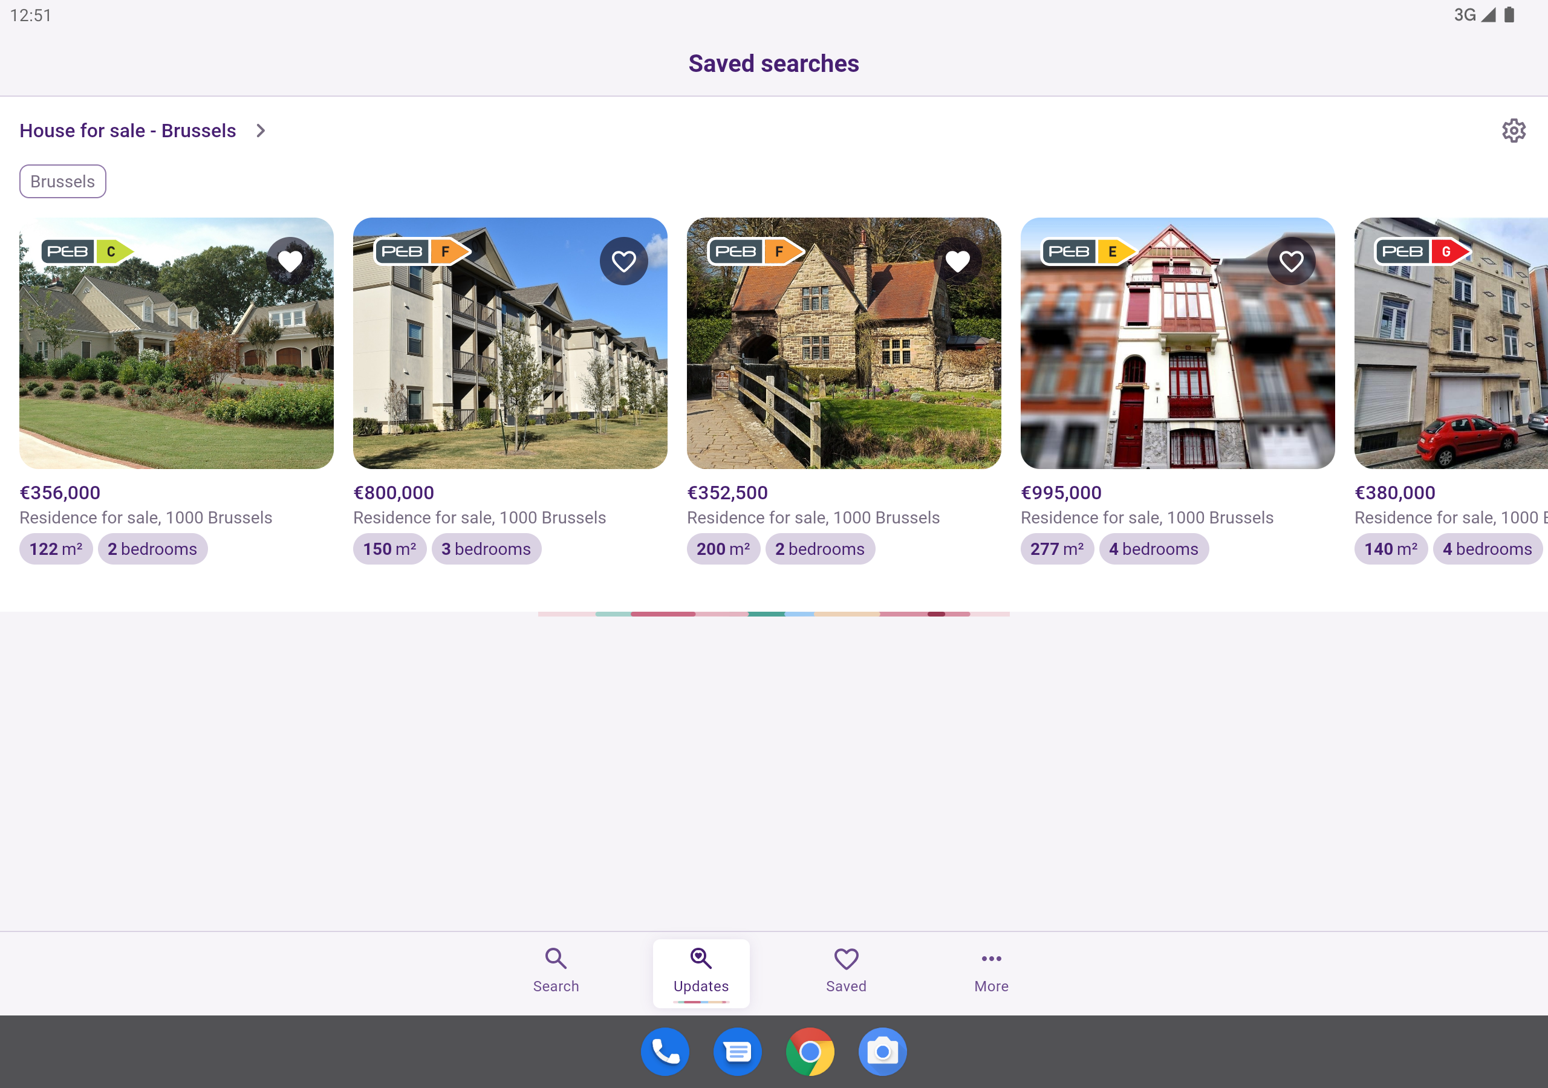Select the Brussels location filter chip
Screen dimensions: 1548x1088
tap(62, 181)
